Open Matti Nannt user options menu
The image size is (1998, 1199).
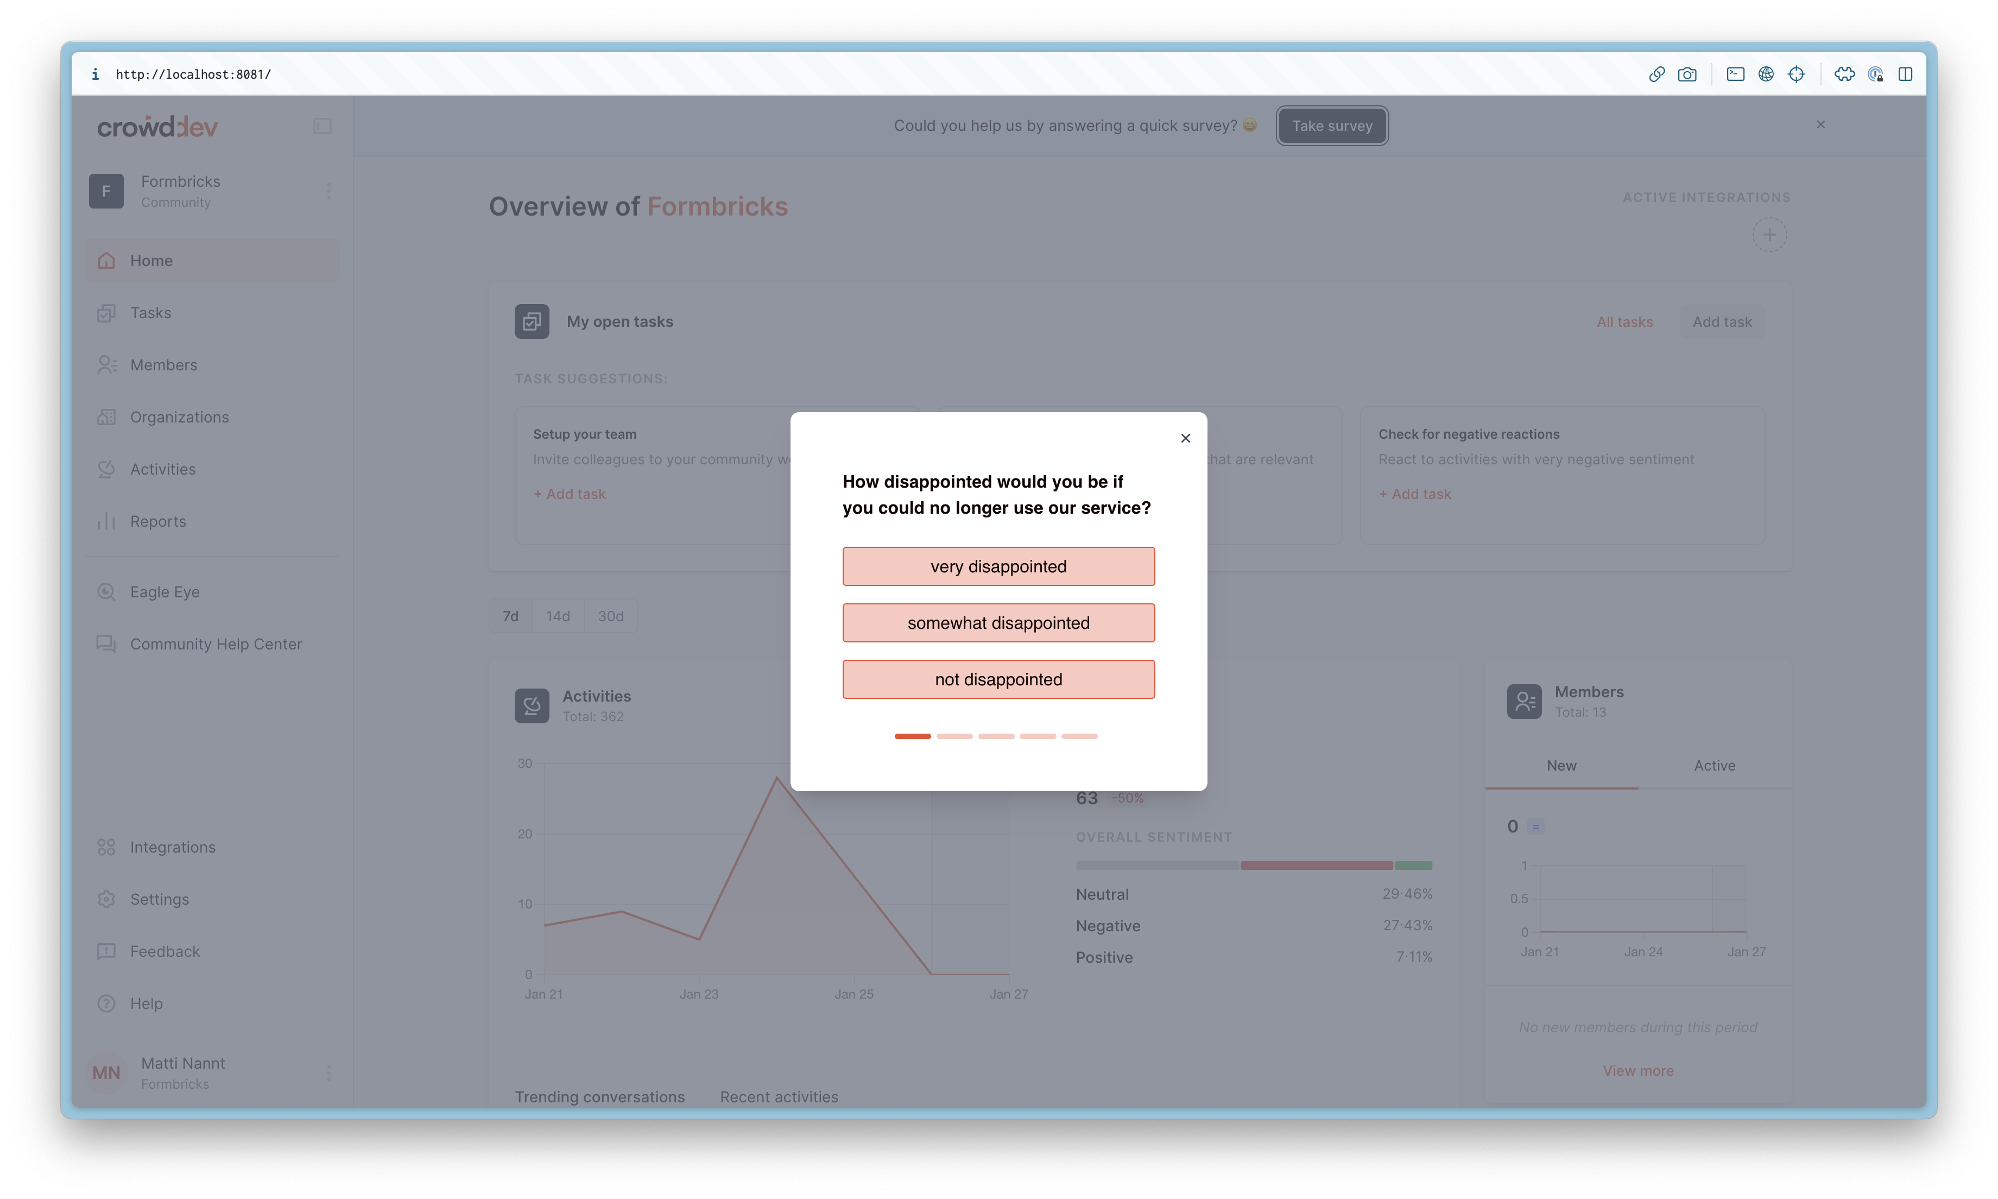point(328,1073)
